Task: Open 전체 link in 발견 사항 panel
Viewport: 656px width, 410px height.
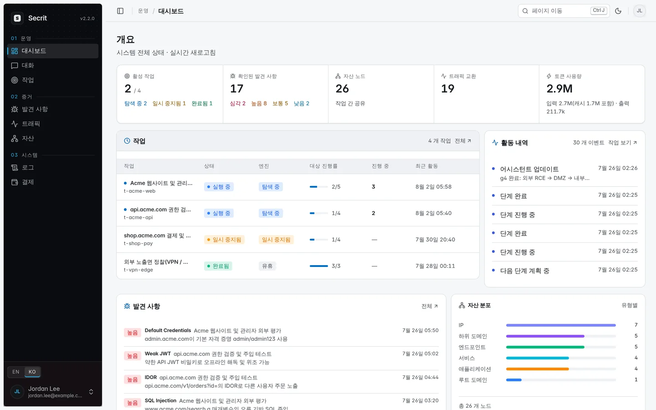Action: (x=430, y=306)
